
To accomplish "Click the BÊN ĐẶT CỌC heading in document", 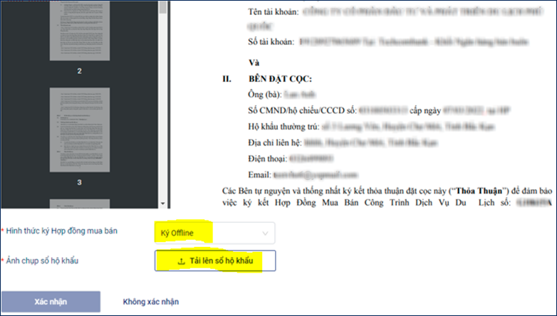I will pyautogui.click(x=280, y=79).
